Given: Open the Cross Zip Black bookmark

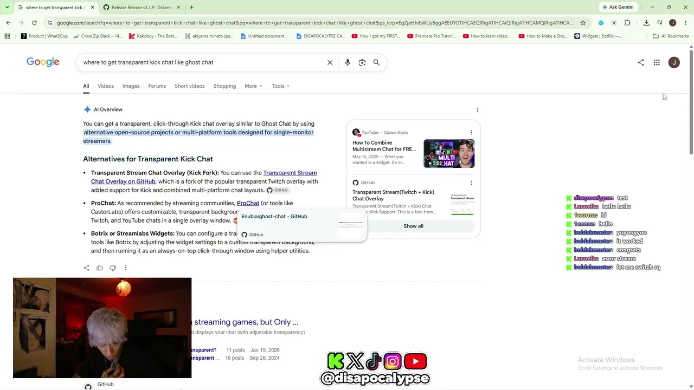Looking at the screenshot, I should 98,36.
